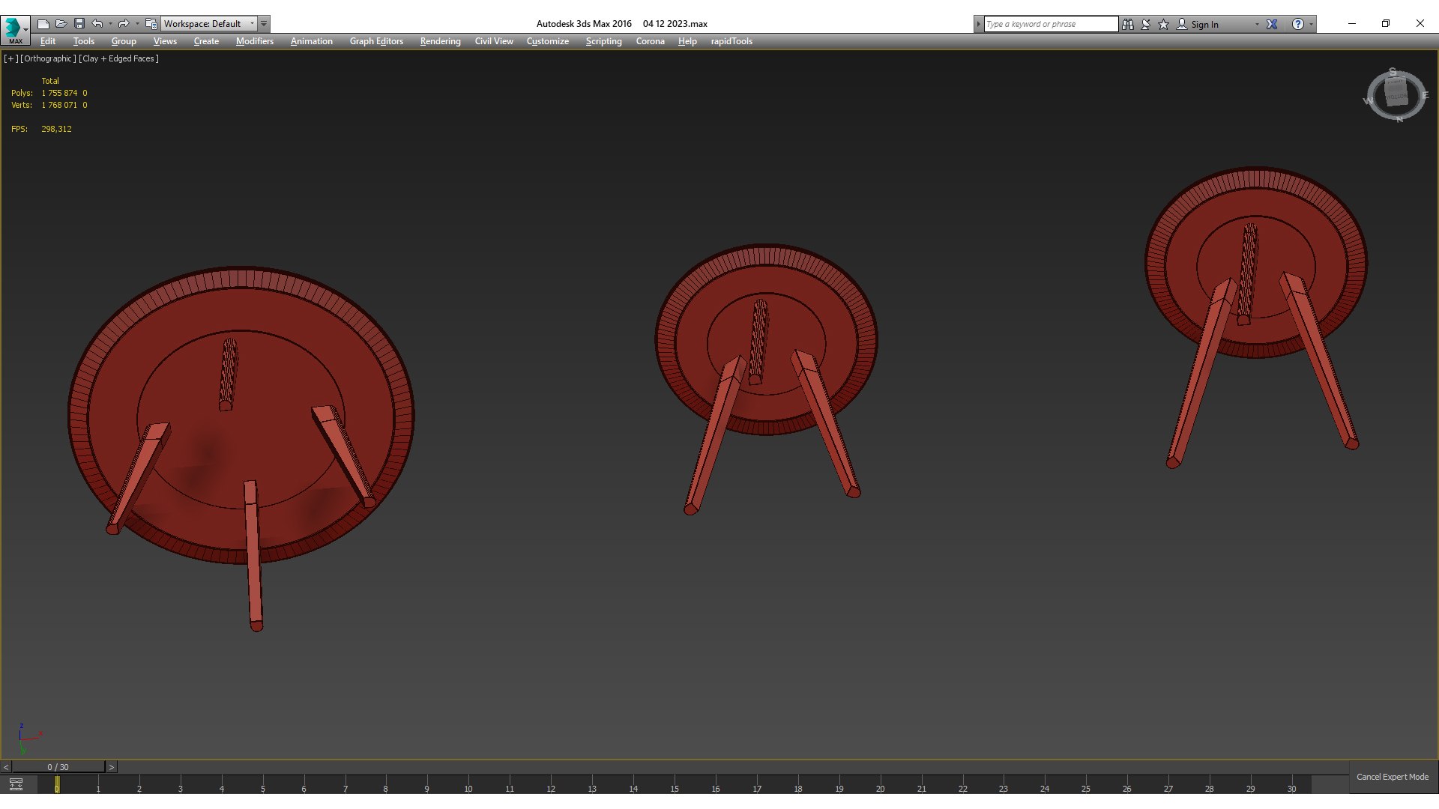Screen dimensions: 1439x809
Task: Click frame 15 on the timeline
Action: 675,785
